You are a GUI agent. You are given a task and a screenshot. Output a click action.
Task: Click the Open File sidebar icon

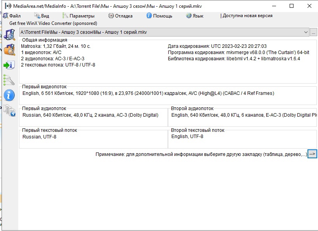9,34
